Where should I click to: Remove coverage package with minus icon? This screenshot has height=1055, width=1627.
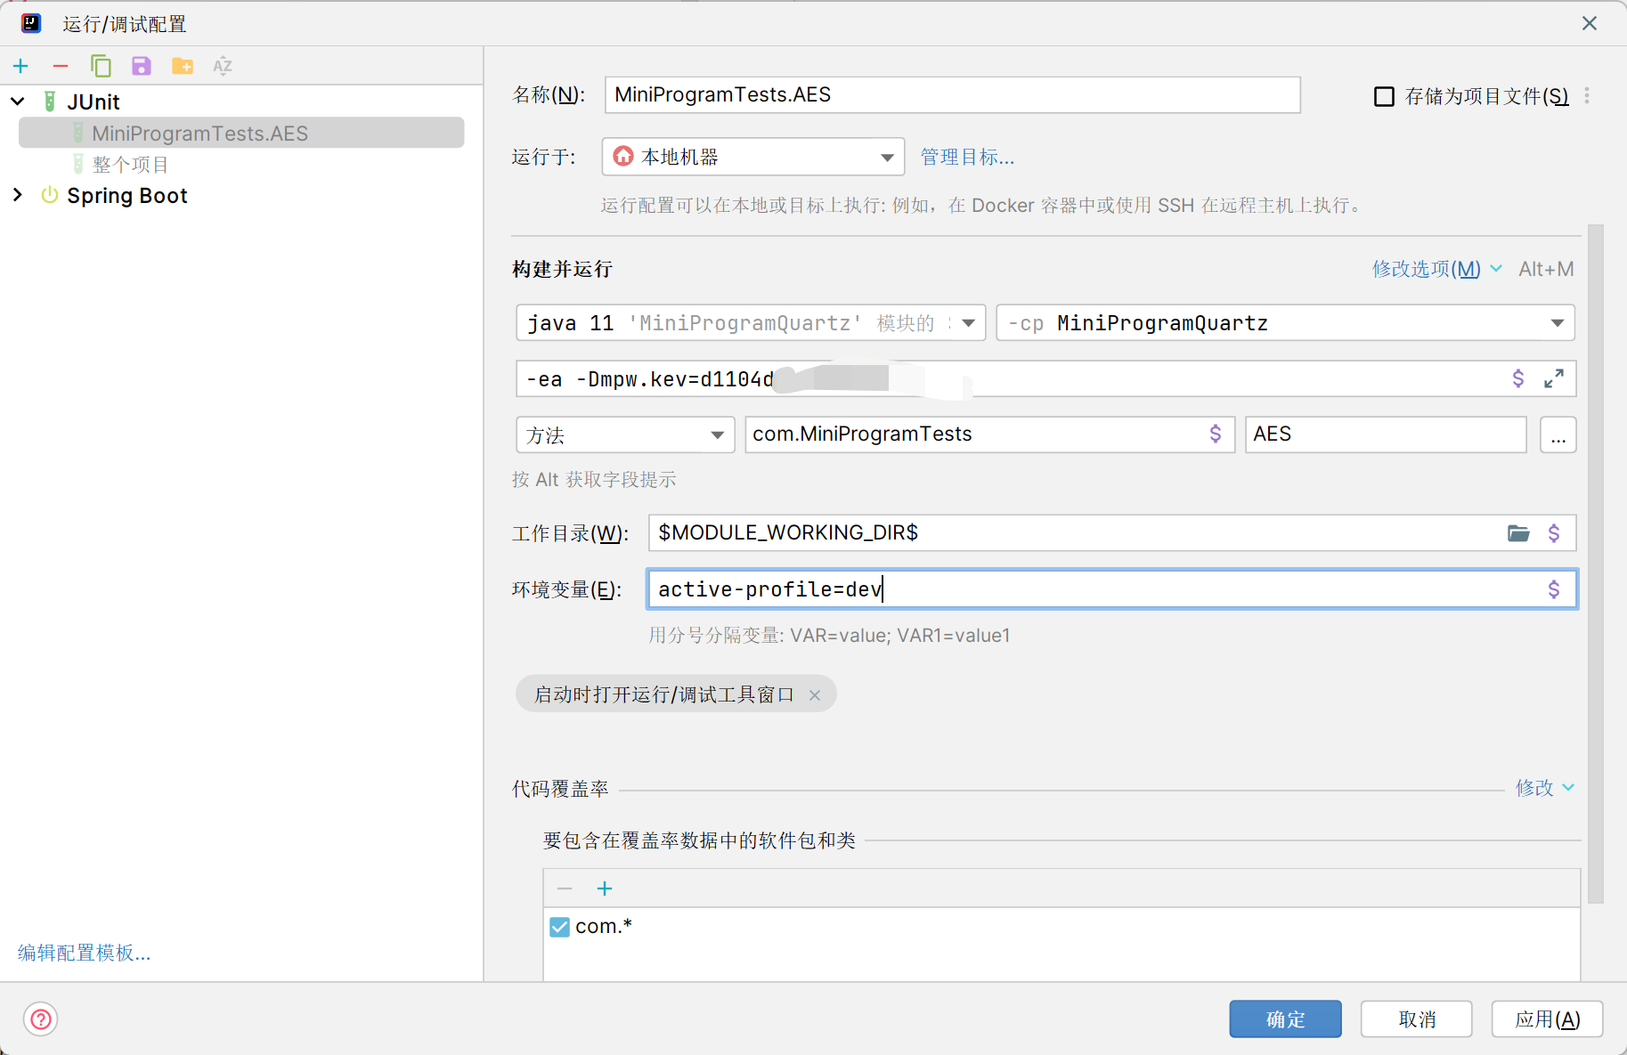(x=565, y=889)
